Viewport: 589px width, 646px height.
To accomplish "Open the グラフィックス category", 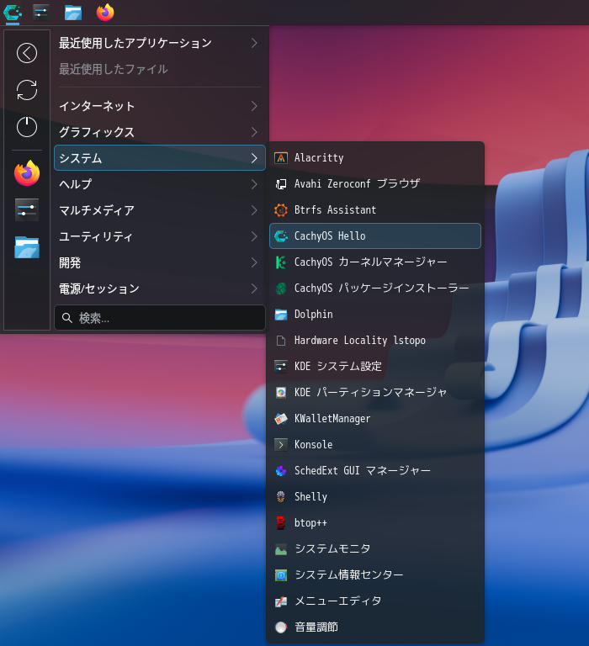I will pyautogui.click(x=160, y=132).
